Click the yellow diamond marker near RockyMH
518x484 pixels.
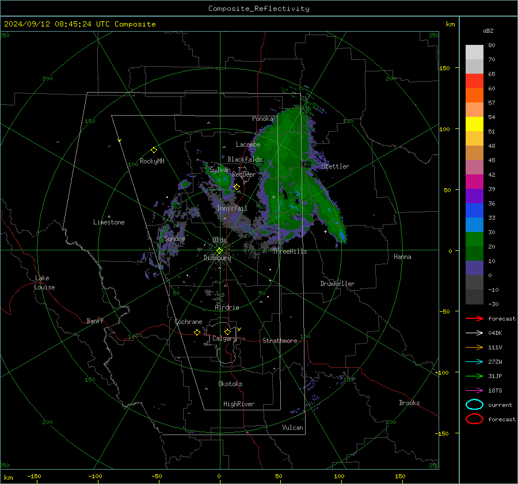coord(154,150)
